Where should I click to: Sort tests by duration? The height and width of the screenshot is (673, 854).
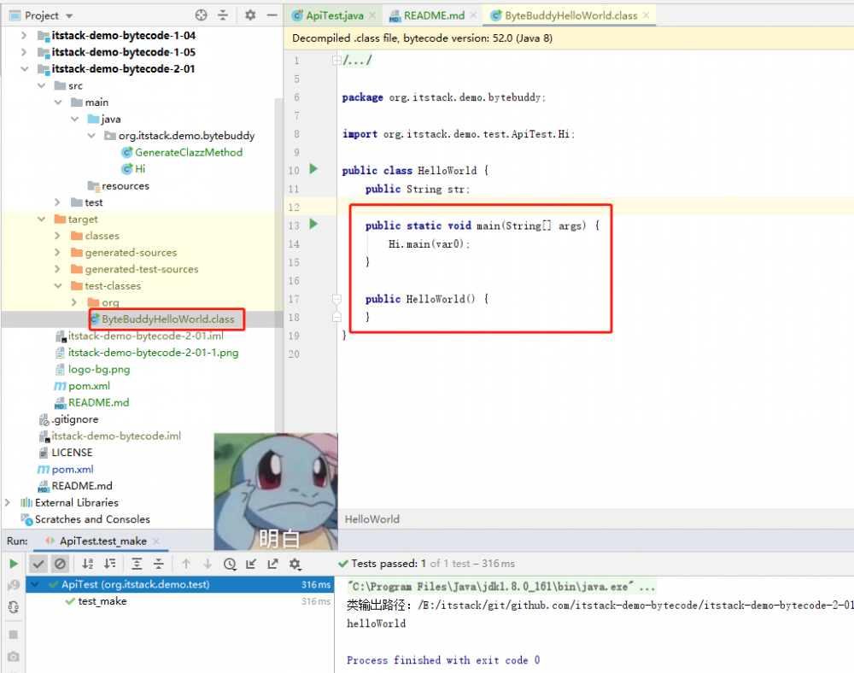click(109, 564)
